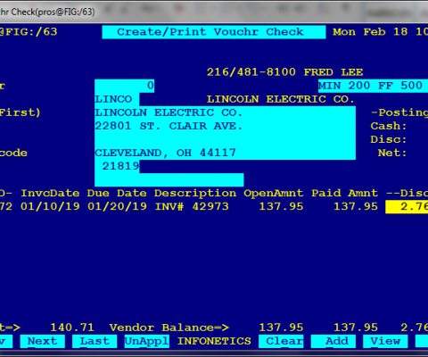The image size is (428, 357).
Task: Click the Paid Amnt value 137.95
Action: (x=356, y=206)
